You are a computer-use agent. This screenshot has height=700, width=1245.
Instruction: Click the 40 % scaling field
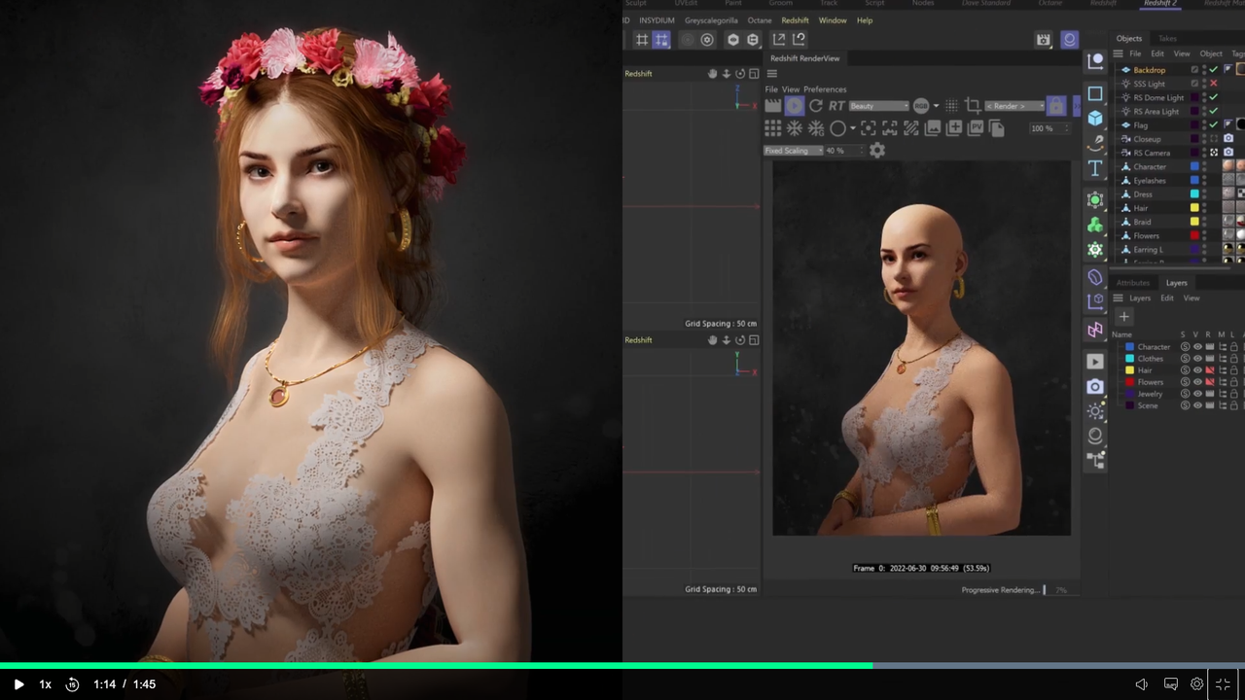click(842, 151)
